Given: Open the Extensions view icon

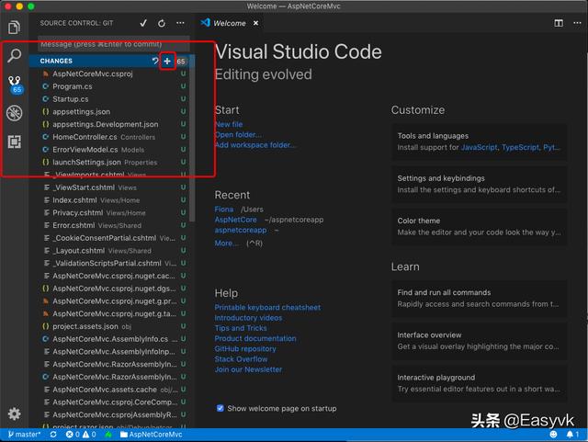Looking at the screenshot, I should click(15, 142).
